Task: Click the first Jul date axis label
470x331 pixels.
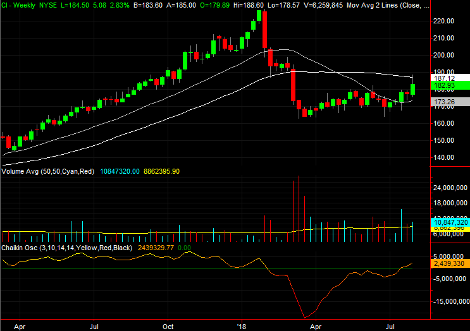Action: coord(94,327)
